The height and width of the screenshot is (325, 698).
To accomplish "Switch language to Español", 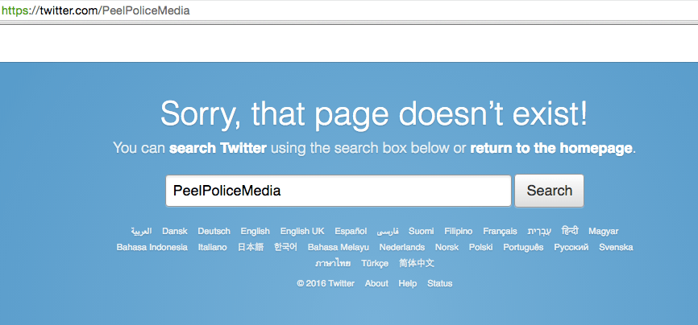I will click(x=351, y=231).
